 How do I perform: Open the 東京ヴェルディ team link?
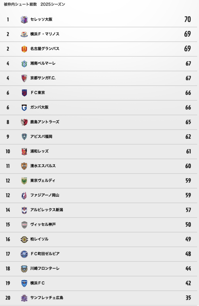click(43, 180)
